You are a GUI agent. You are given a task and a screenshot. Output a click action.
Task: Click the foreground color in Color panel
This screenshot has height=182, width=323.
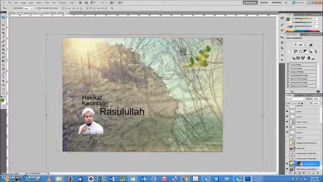click(x=288, y=19)
